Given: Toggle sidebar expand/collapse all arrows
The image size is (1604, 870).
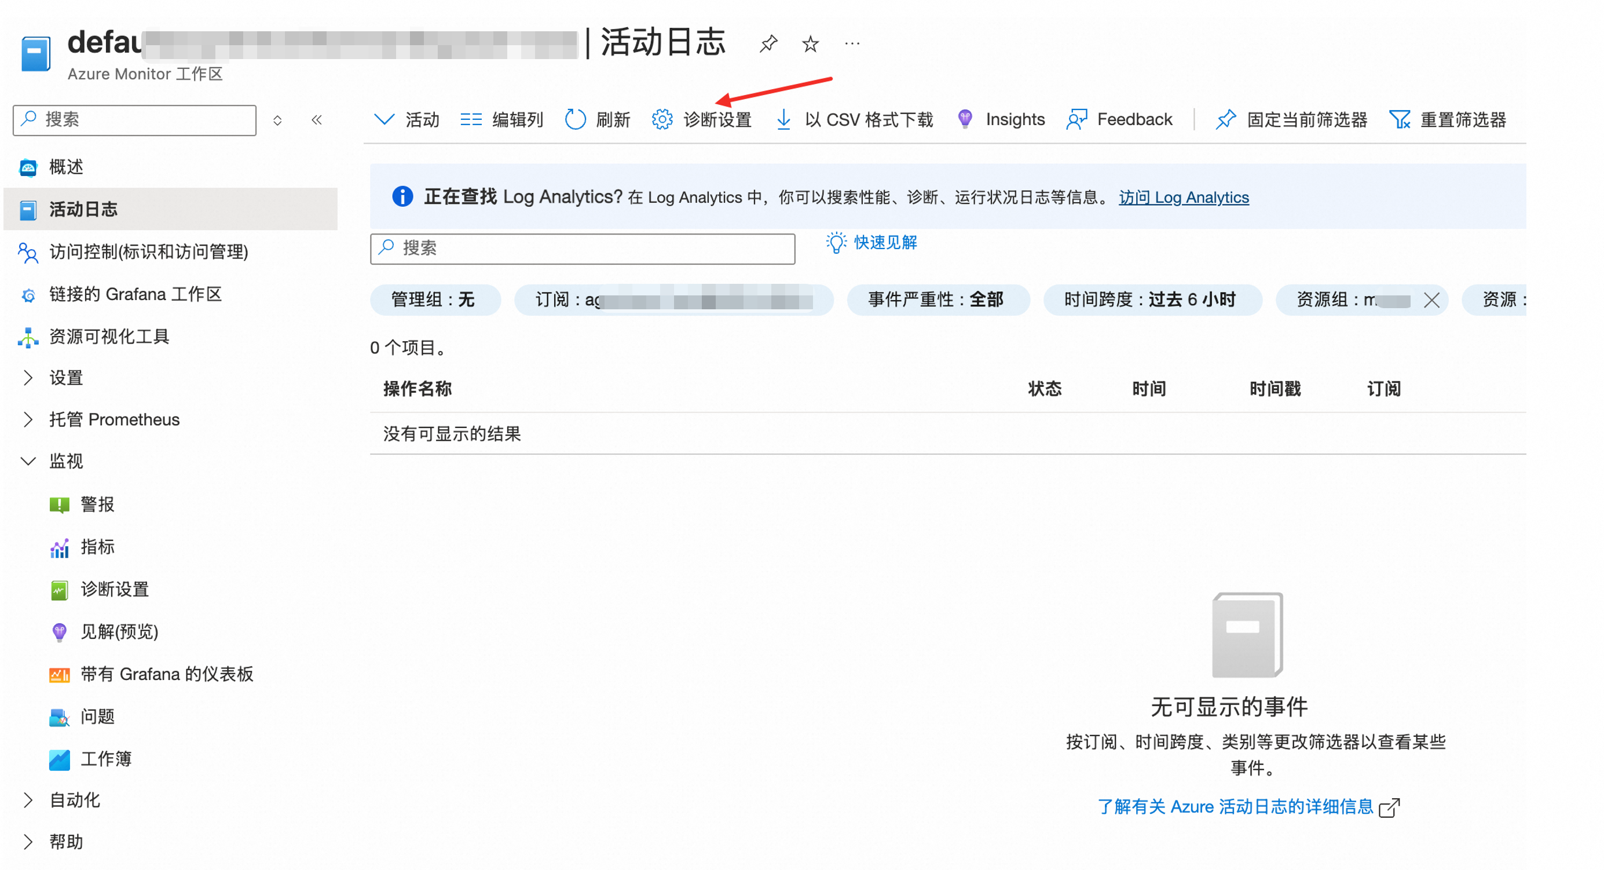Looking at the screenshot, I should pyautogui.click(x=278, y=120).
